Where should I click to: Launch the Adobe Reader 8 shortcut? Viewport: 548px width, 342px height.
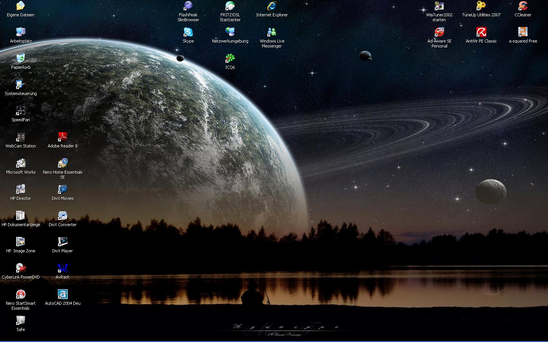click(x=62, y=137)
